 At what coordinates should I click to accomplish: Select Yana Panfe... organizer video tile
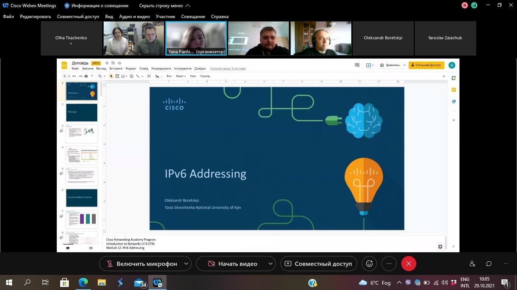196,38
